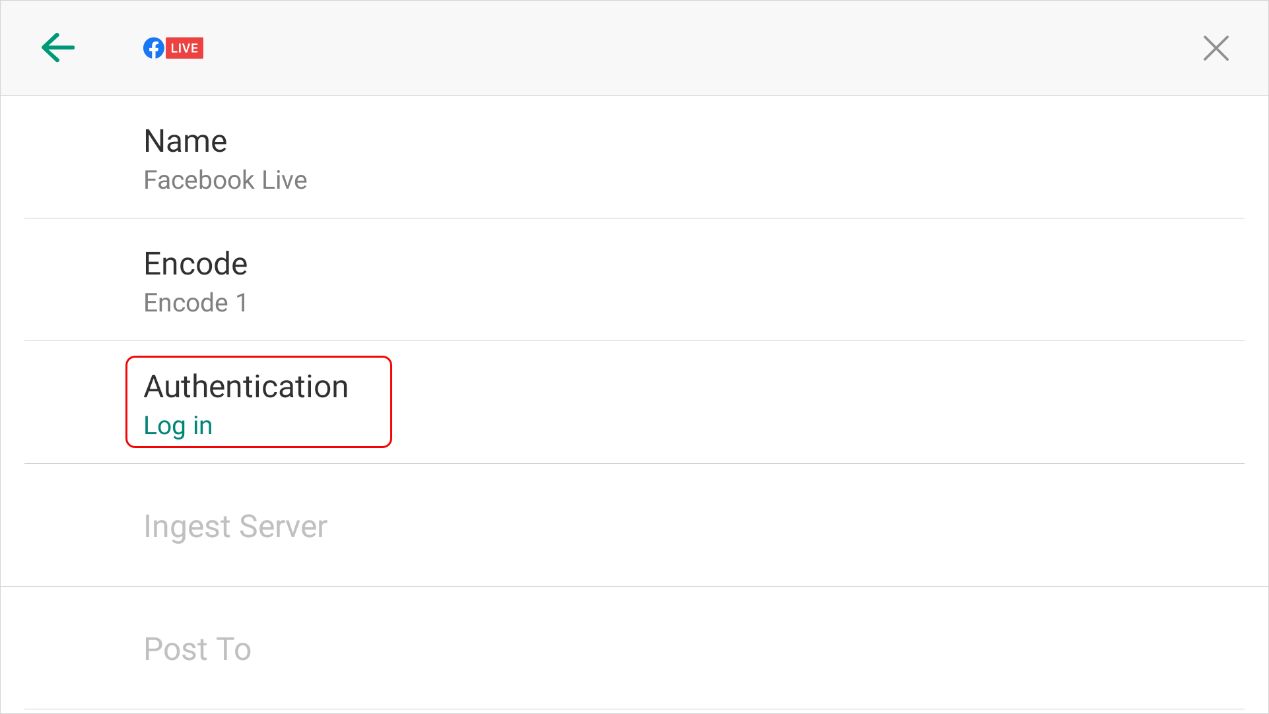Close the Facebook Live settings panel
Screen dimensions: 1269x714
point(1216,48)
